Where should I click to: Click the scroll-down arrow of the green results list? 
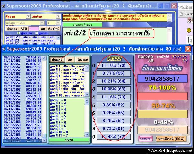point(87,134)
